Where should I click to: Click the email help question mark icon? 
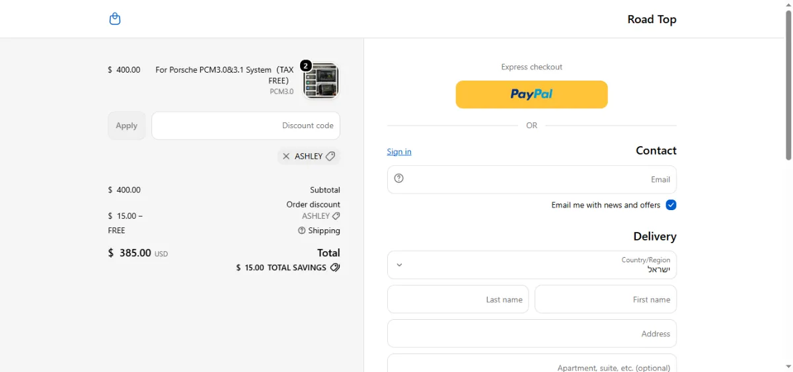click(x=398, y=178)
